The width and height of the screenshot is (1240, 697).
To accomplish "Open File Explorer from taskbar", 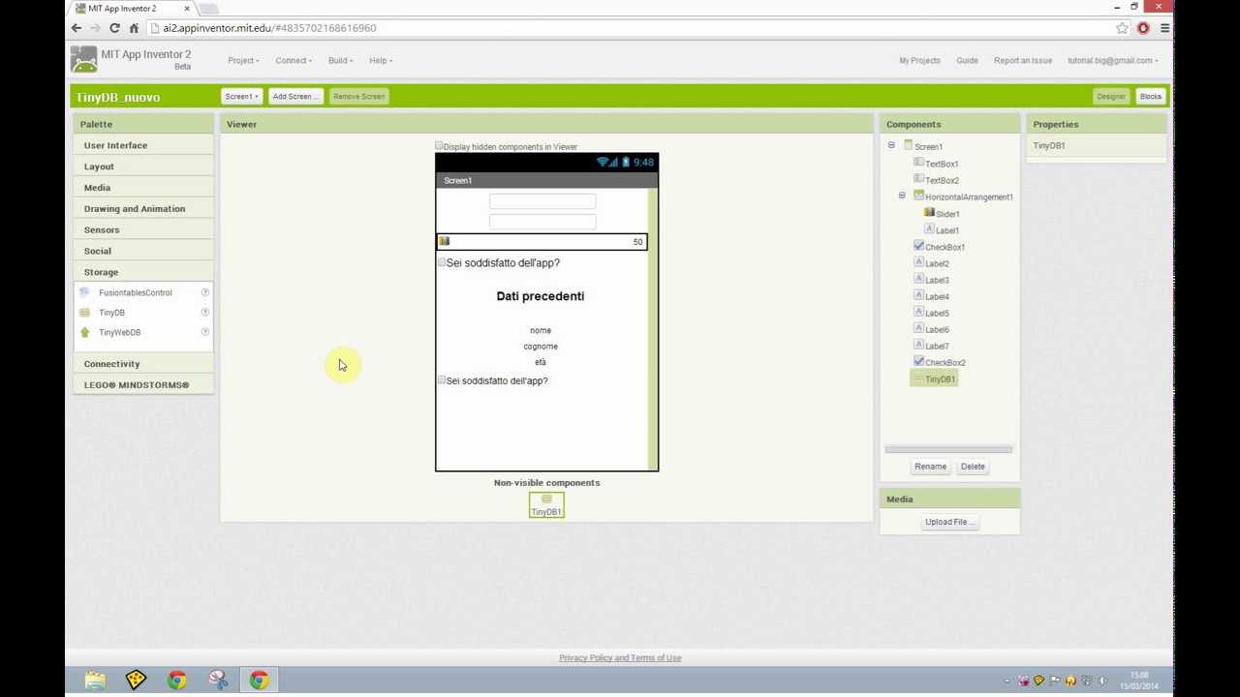I will [x=95, y=681].
